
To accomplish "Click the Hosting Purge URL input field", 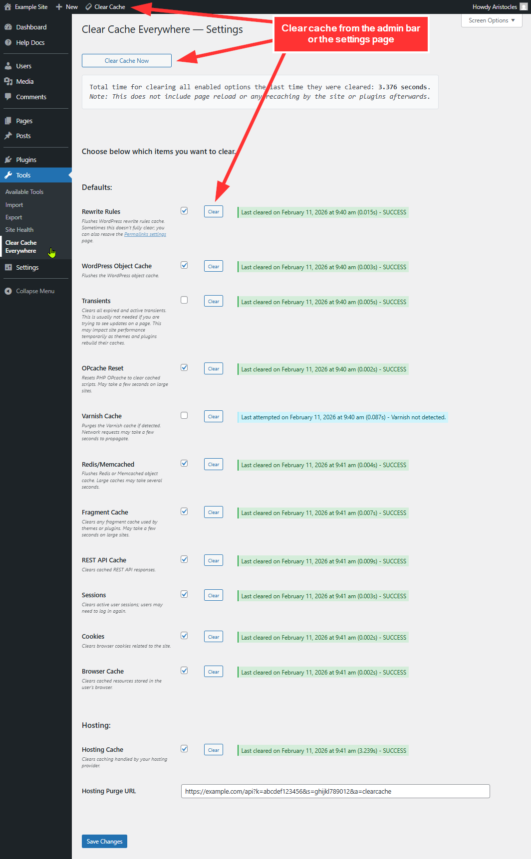I will pyautogui.click(x=335, y=791).
